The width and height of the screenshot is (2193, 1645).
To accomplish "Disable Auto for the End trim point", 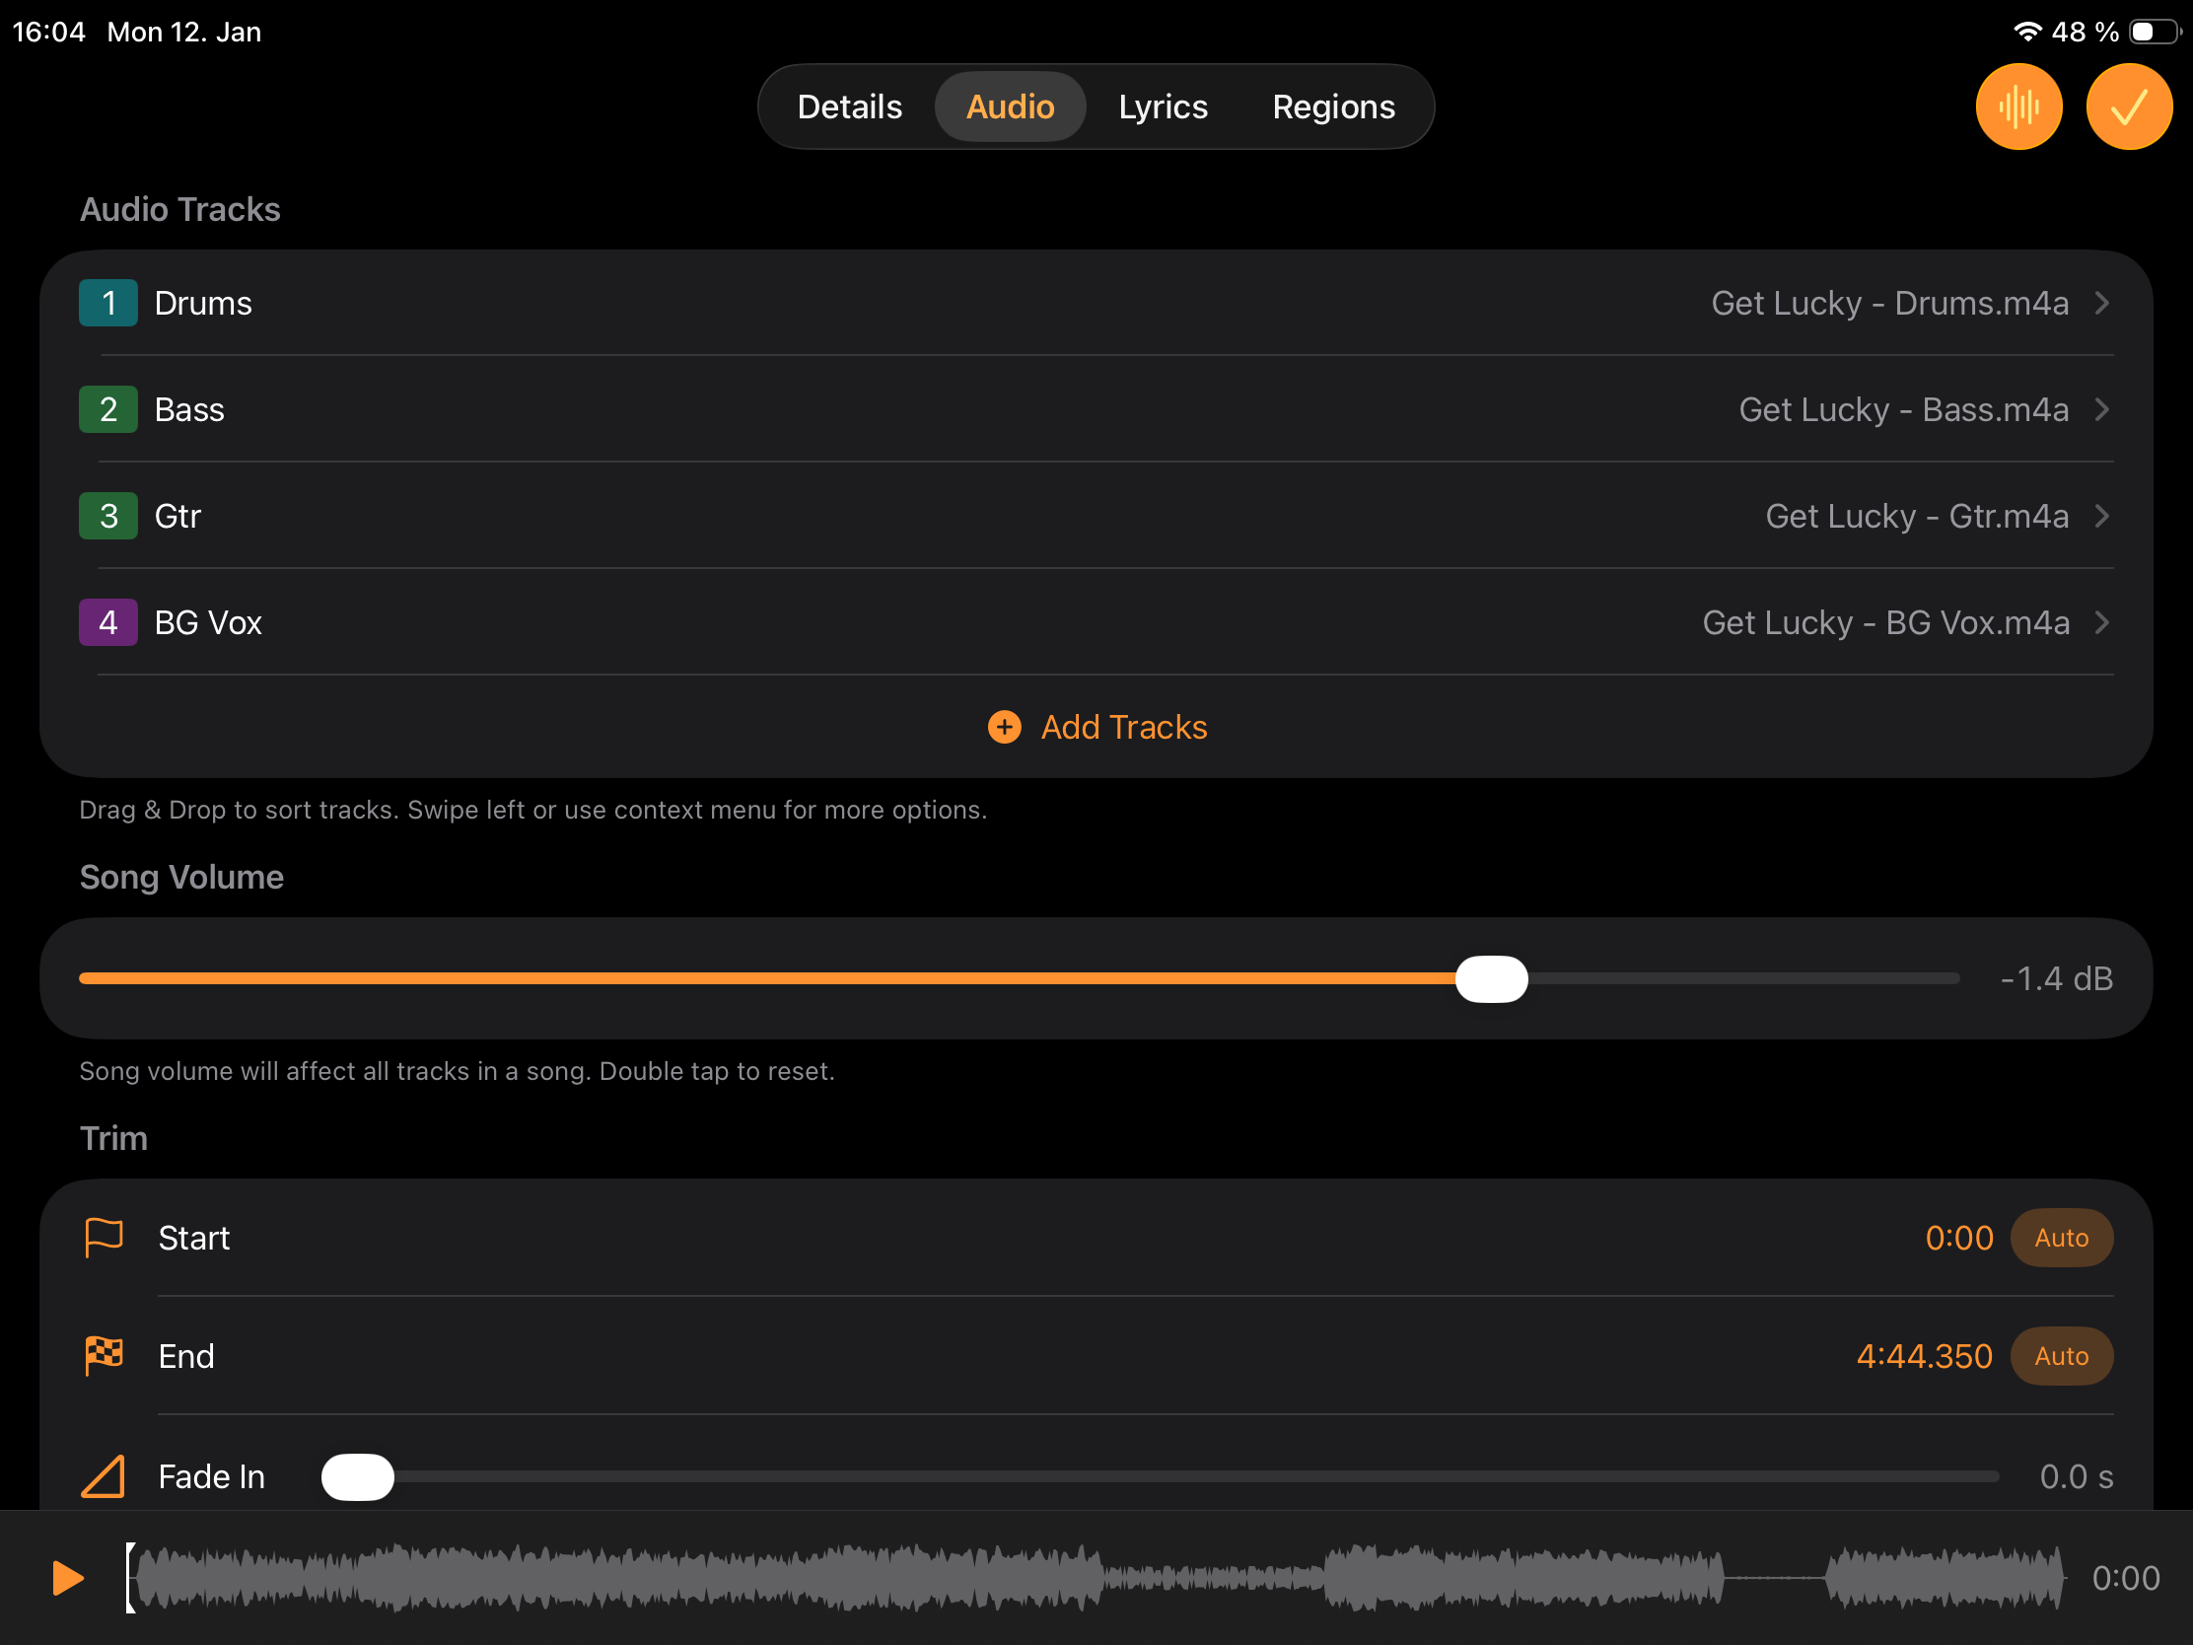I will (x=2060, y=1355).
